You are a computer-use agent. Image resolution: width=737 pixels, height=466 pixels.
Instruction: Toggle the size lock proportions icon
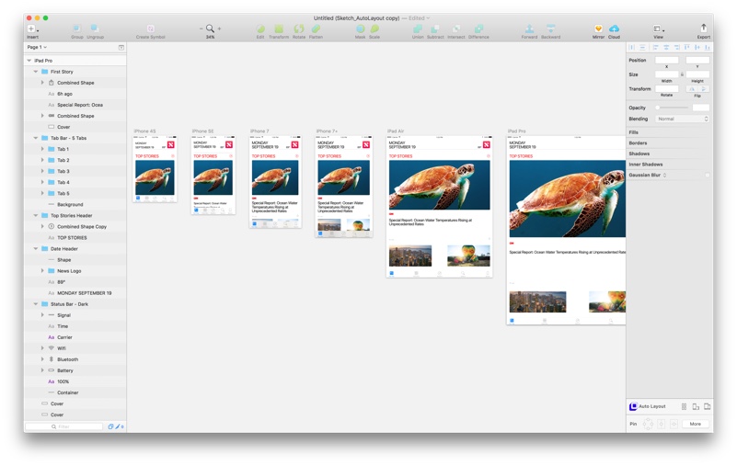point(682,74)
